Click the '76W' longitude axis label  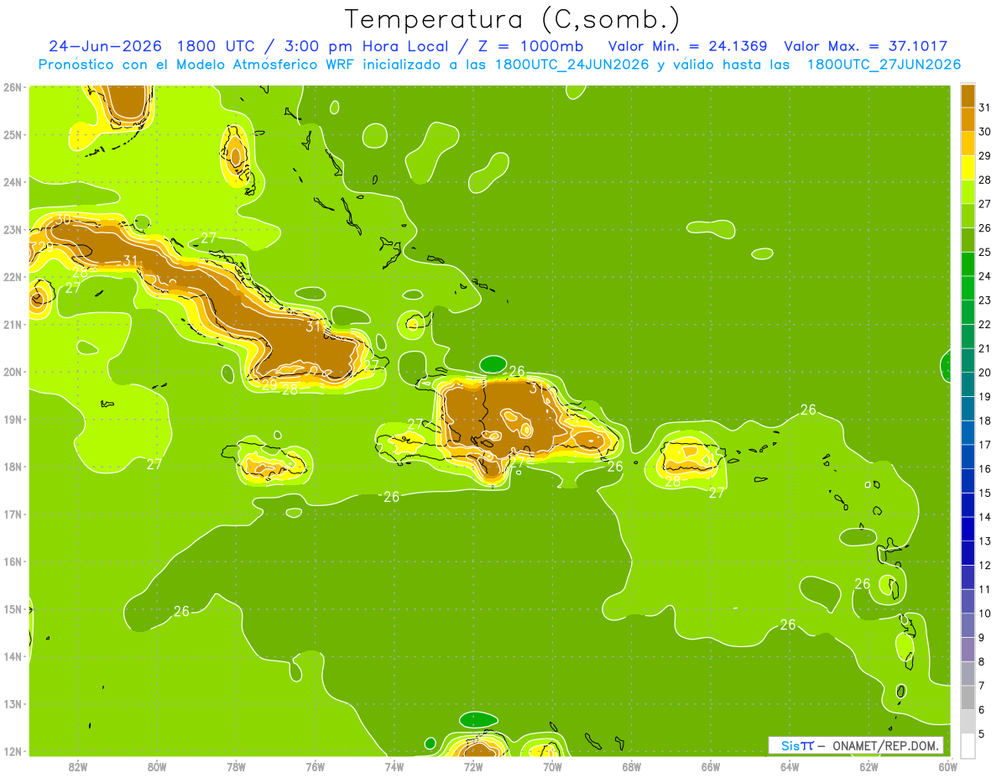[x=316, y=766]
